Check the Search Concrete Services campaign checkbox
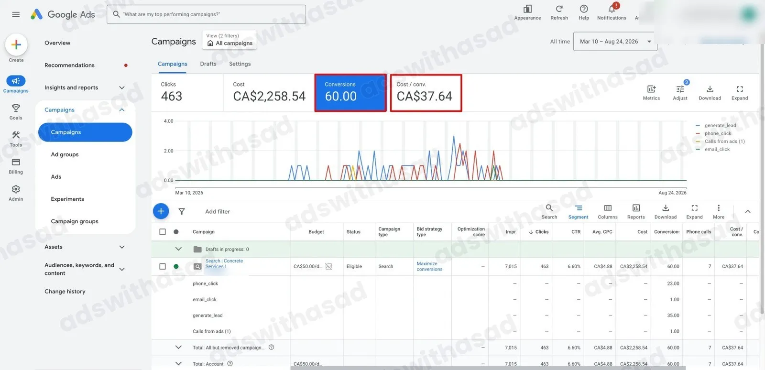This screenshot has height=370, width=765. pos(163,266)
